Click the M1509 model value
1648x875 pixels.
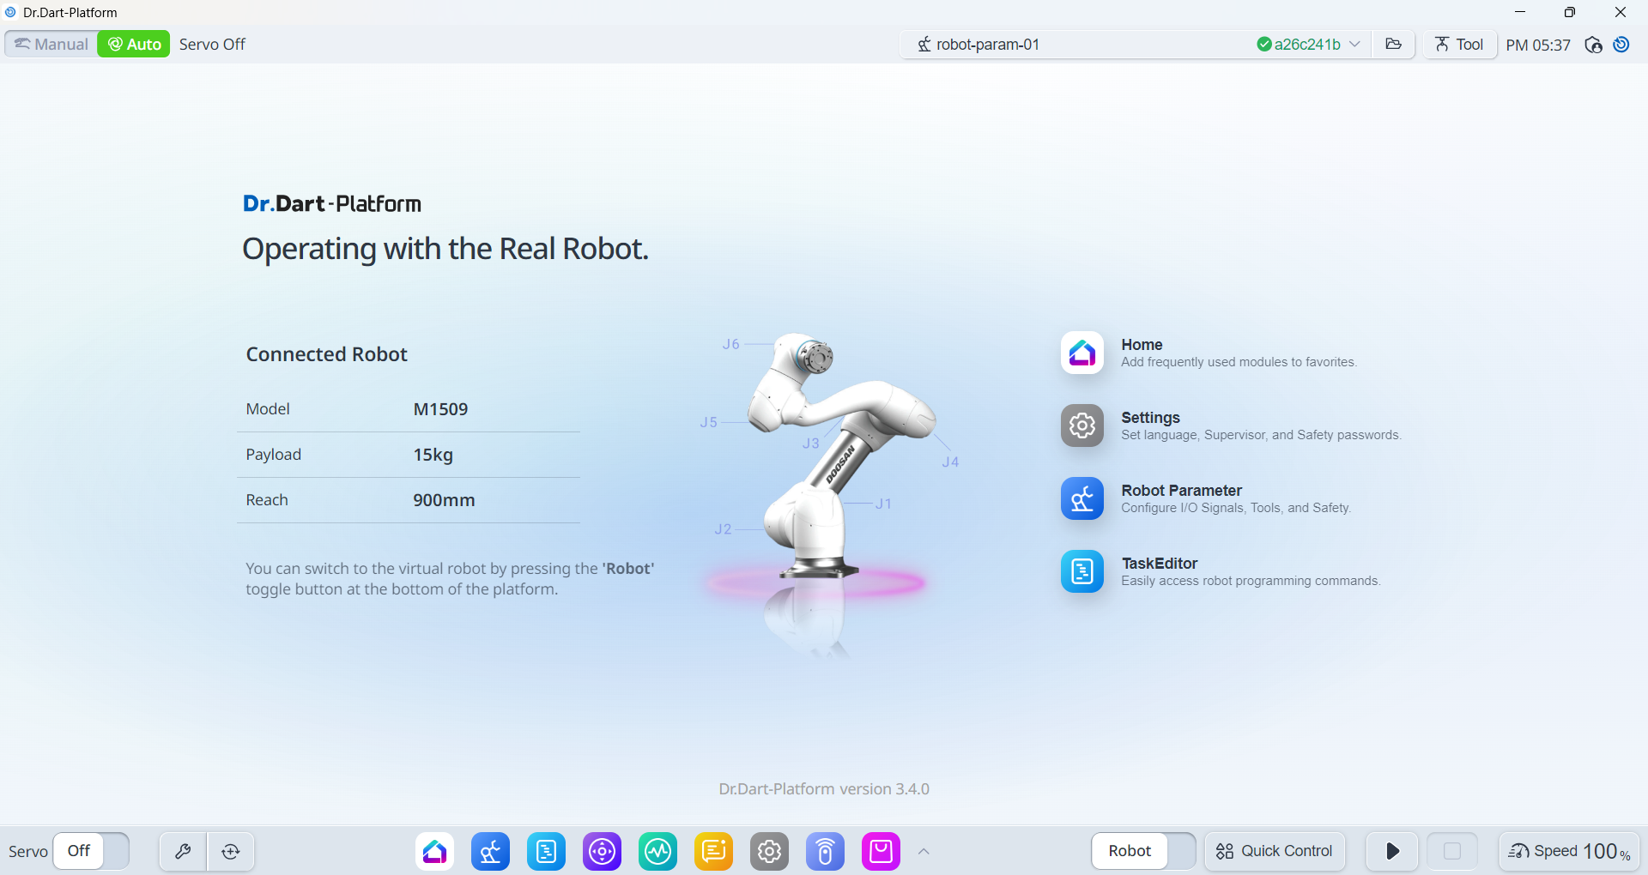pyautogui.click(x=440, y=409)
